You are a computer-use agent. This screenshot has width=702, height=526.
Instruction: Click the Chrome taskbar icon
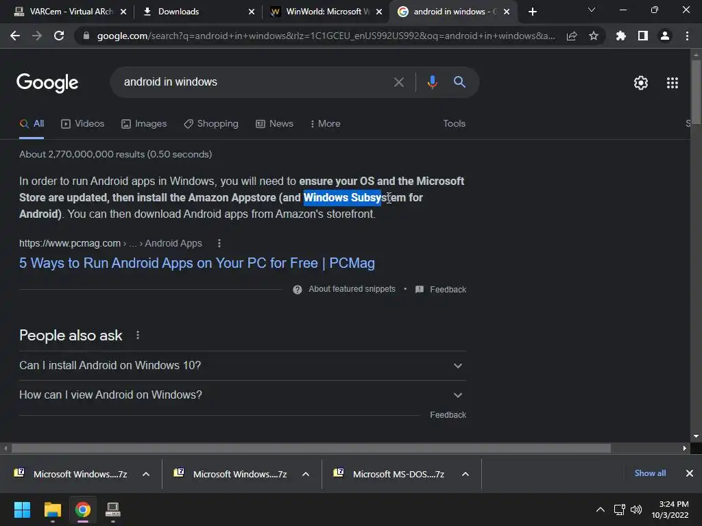82,510
